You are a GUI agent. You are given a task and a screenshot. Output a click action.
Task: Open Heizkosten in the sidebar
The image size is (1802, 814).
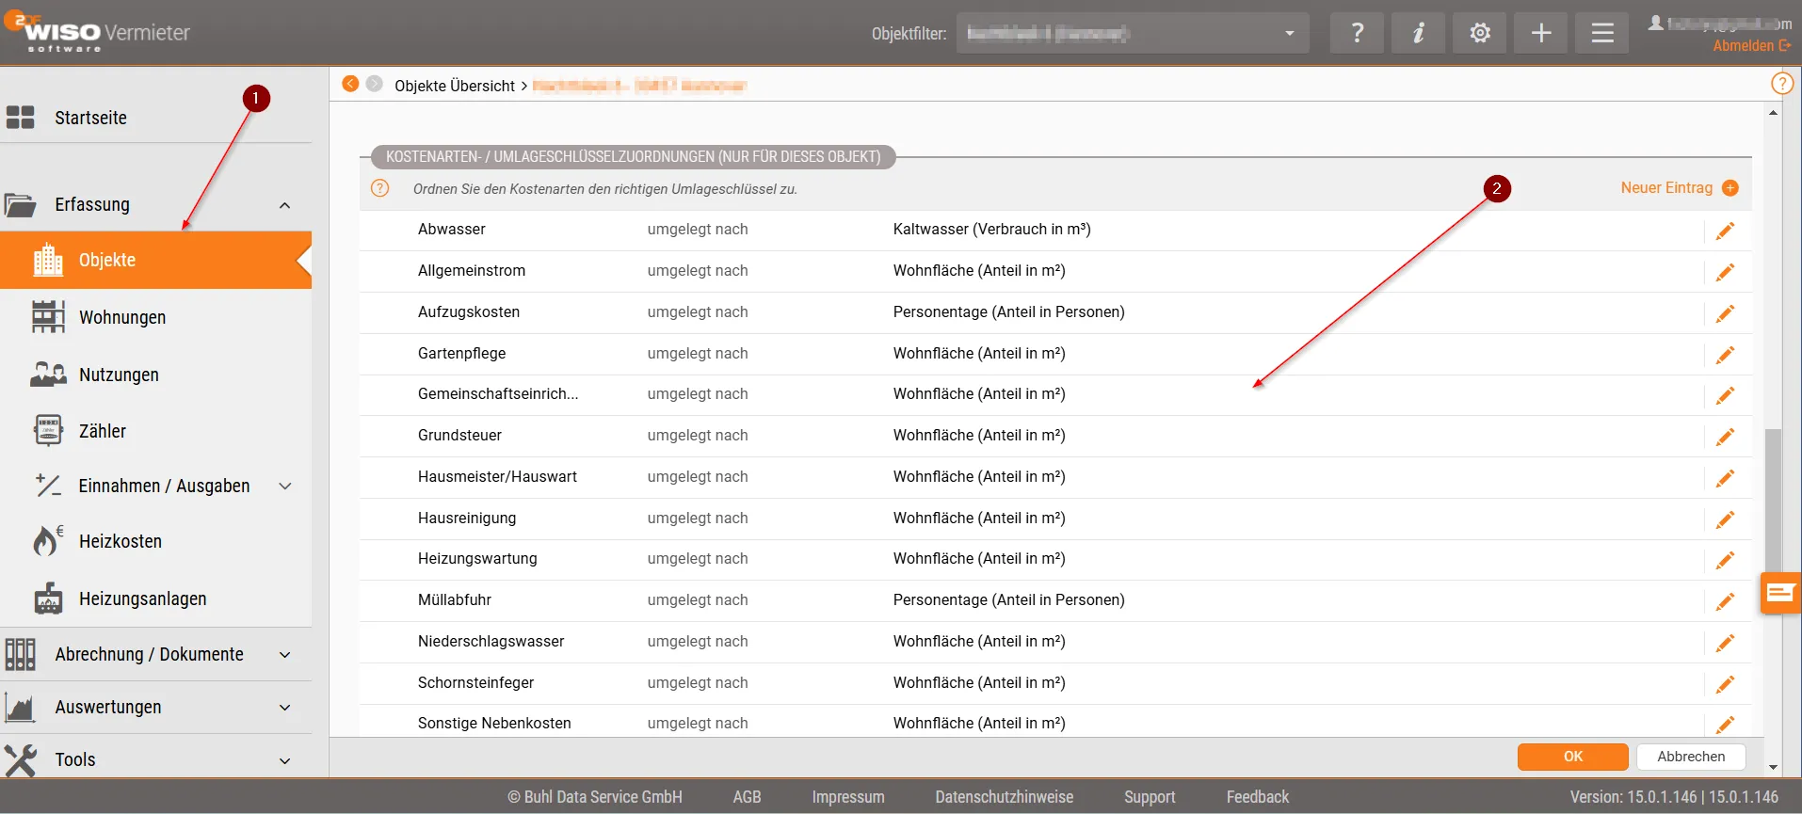(121, 542)
